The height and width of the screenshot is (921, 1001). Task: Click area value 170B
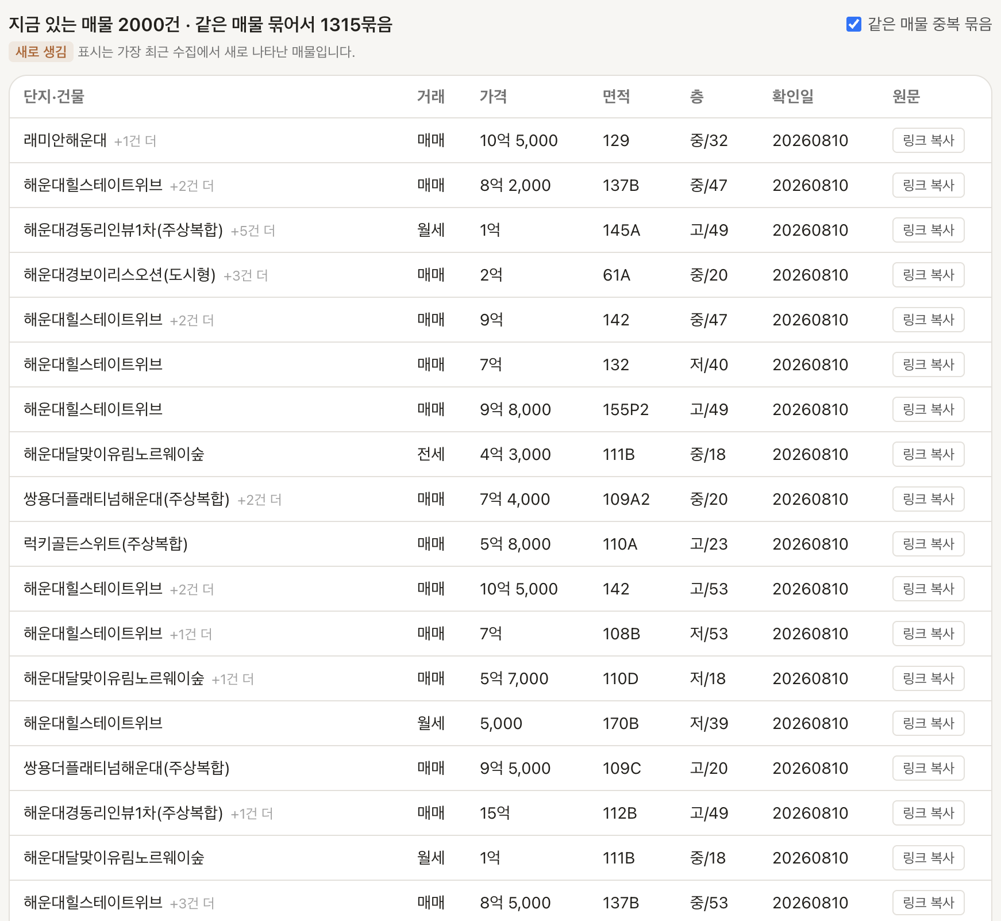click(621, 723)
